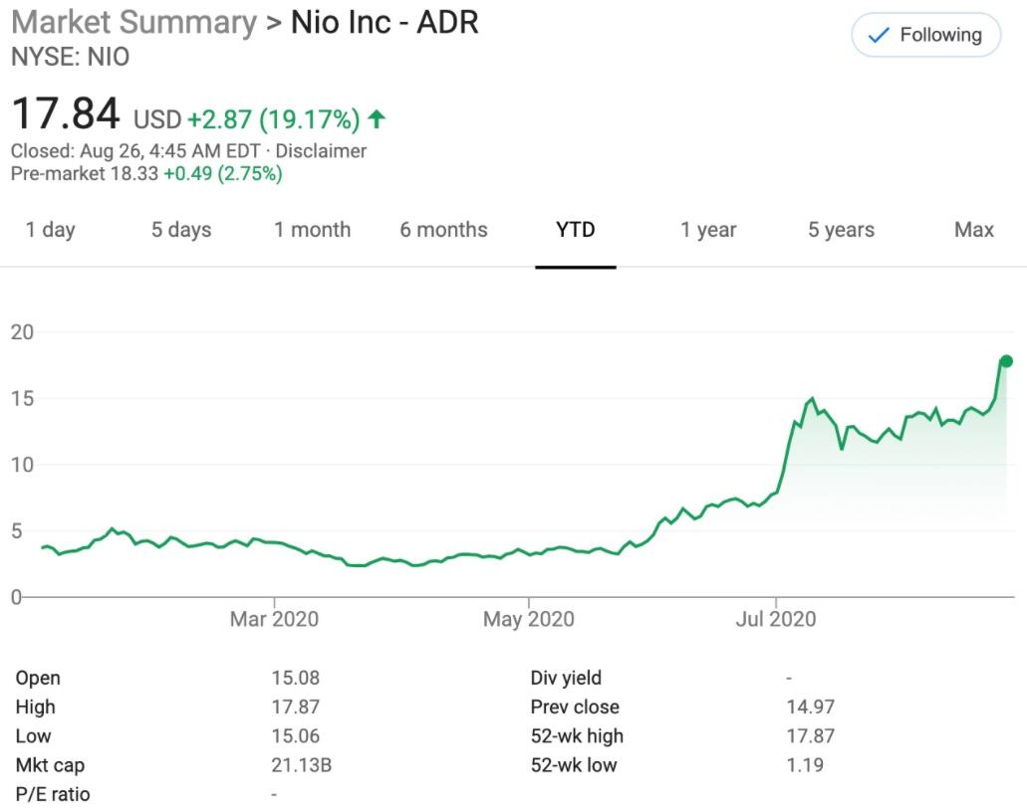Open the 5 years chart view
This screenshot has width=1027, height=811.
(842, 230)
